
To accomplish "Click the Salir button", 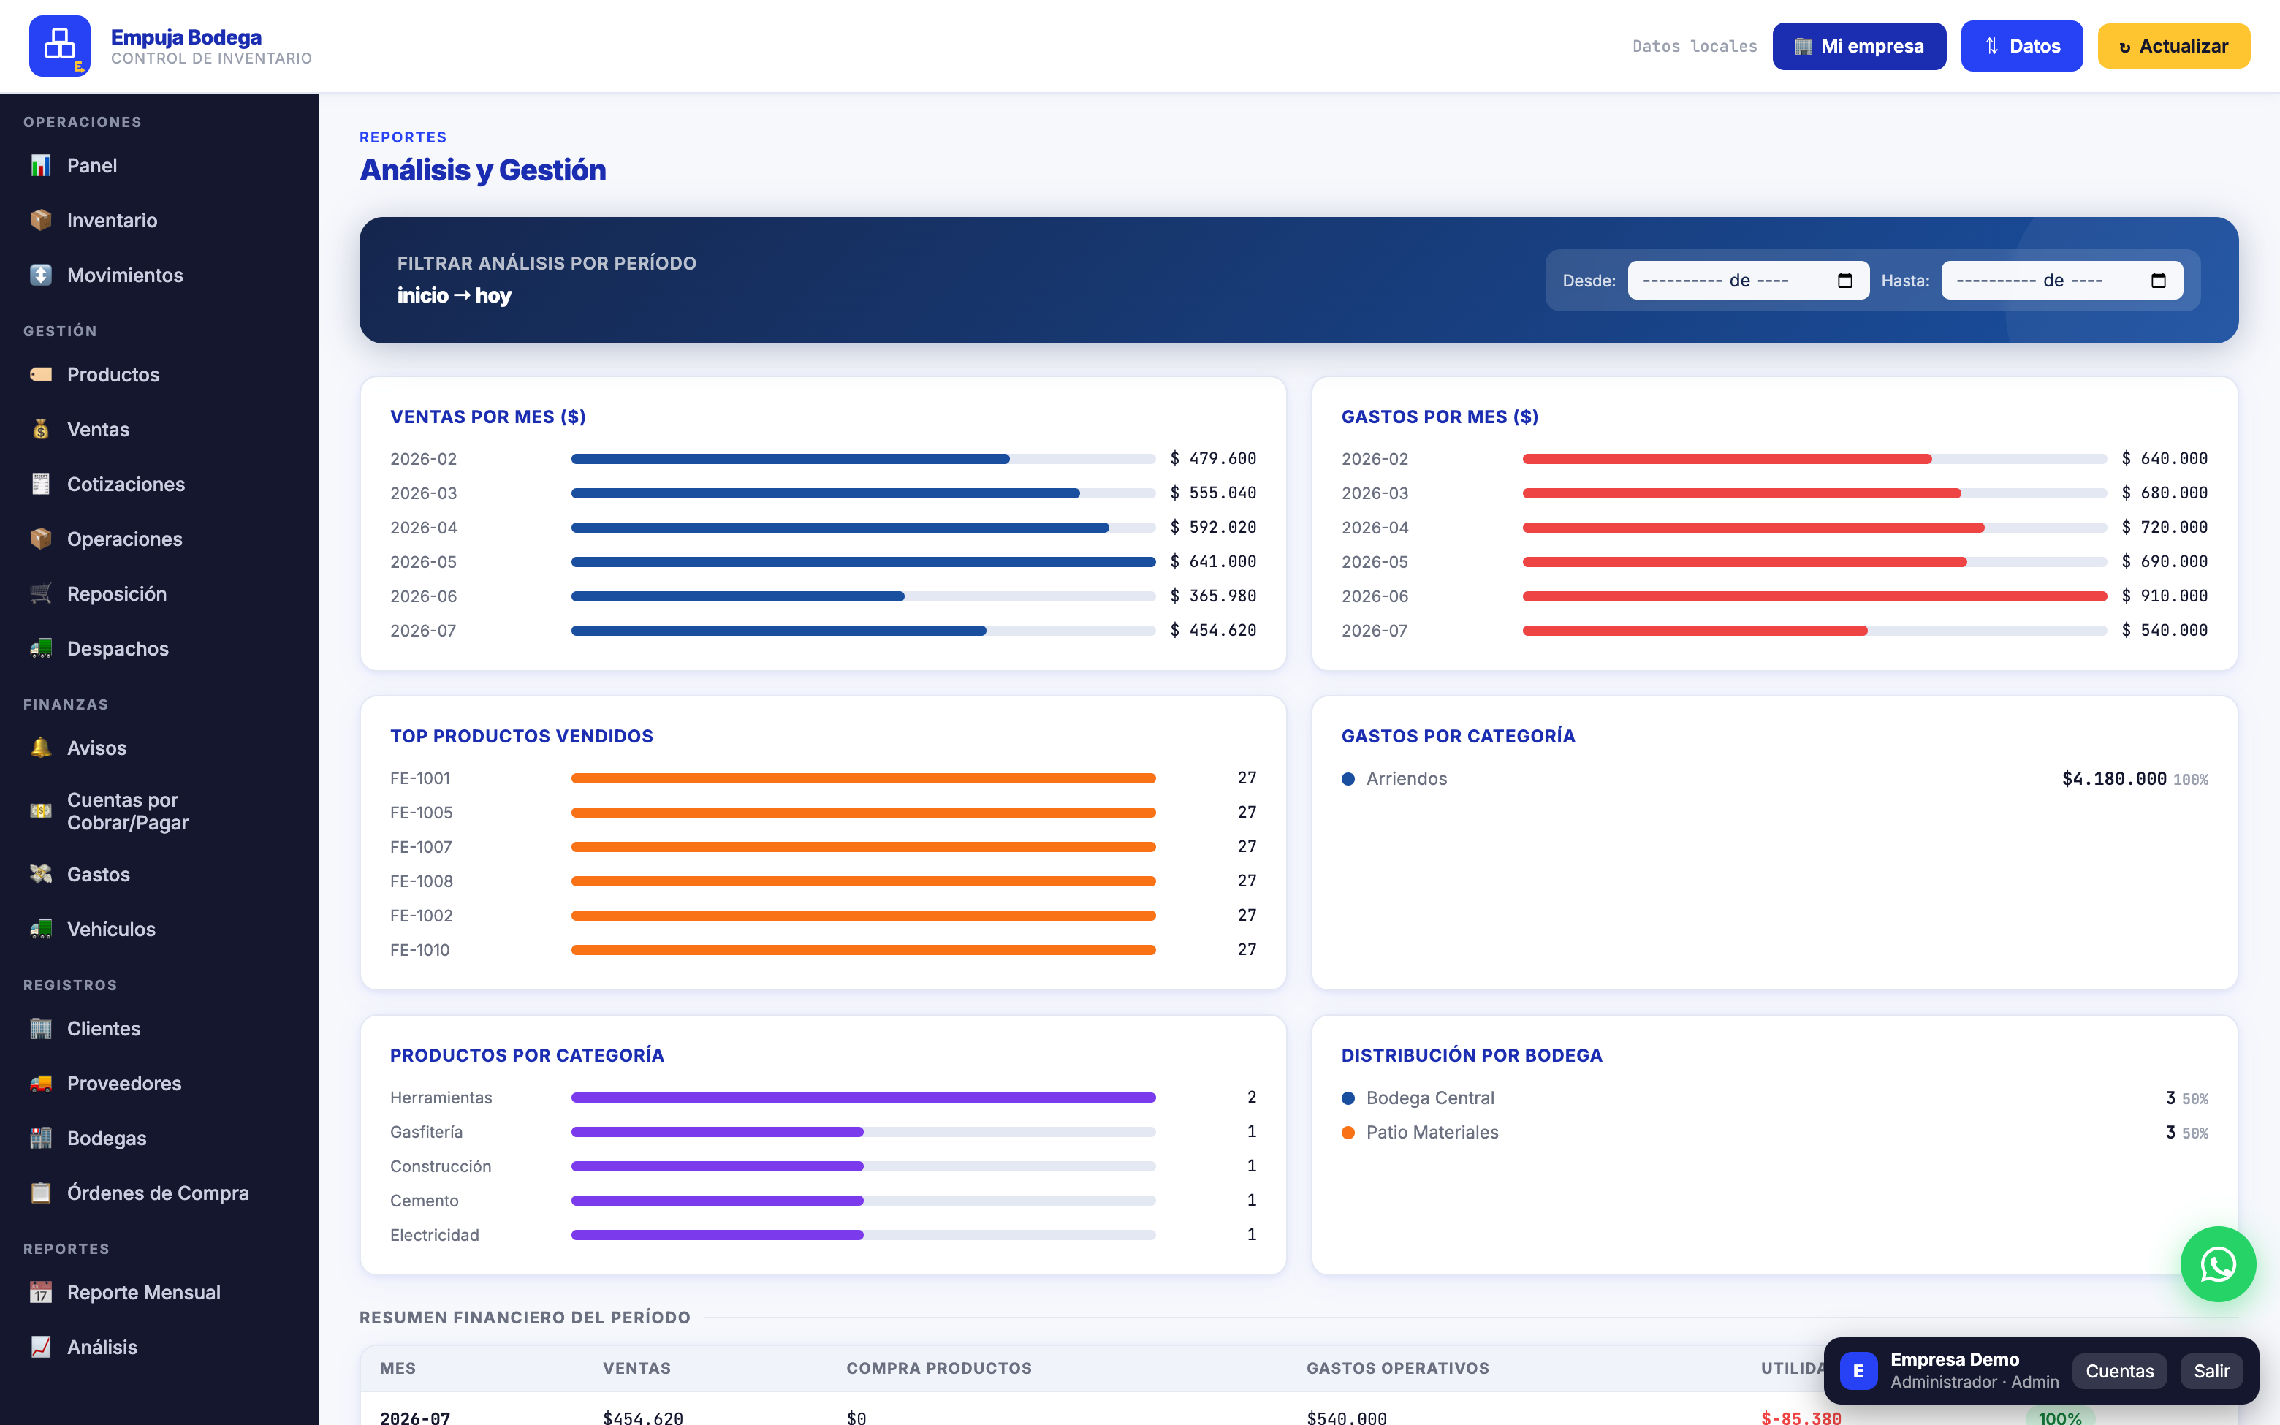I will 2211,1371.
